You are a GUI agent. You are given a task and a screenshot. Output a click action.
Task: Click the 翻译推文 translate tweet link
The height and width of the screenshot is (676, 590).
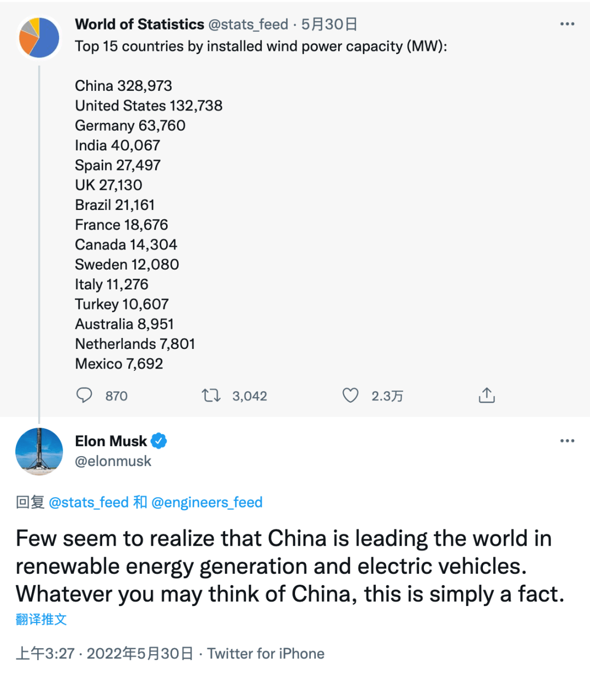(x=41, y=619)
